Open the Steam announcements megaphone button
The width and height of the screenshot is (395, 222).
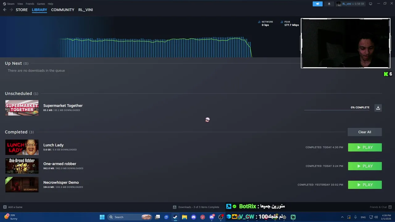(318, 4)
